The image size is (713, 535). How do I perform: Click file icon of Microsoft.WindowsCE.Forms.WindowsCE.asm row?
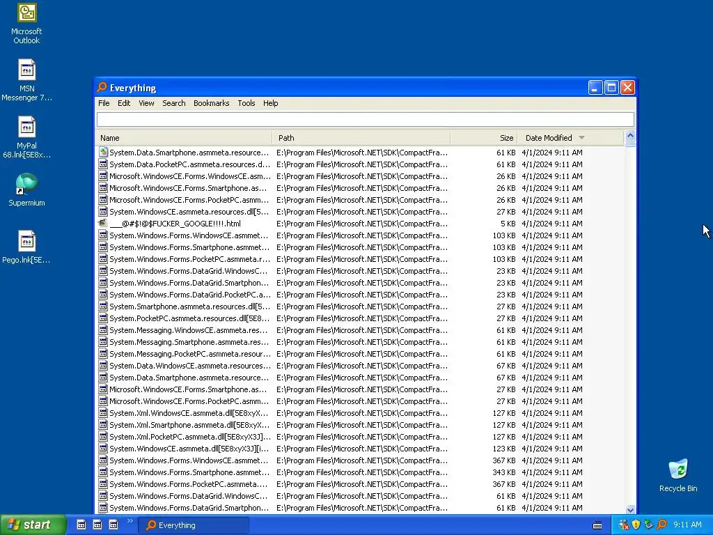coord(103,176)
